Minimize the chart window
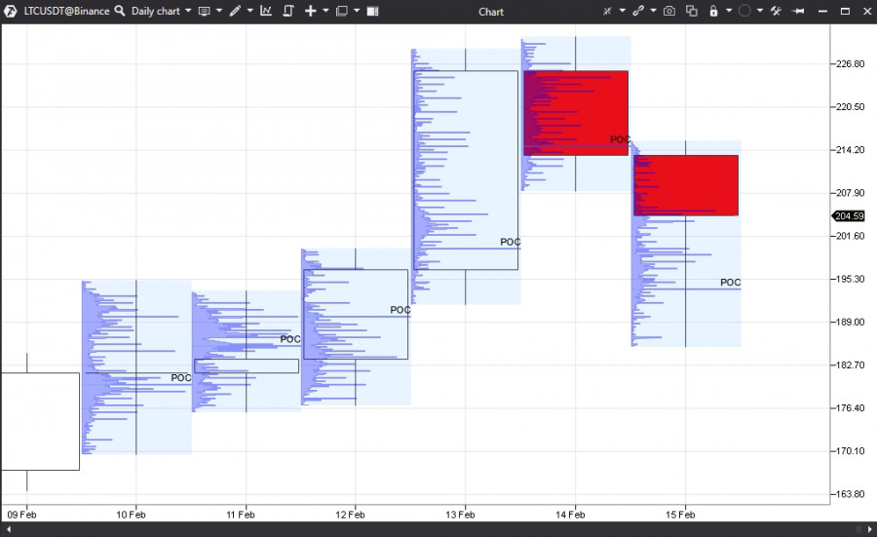 click(x=822, y=11)
